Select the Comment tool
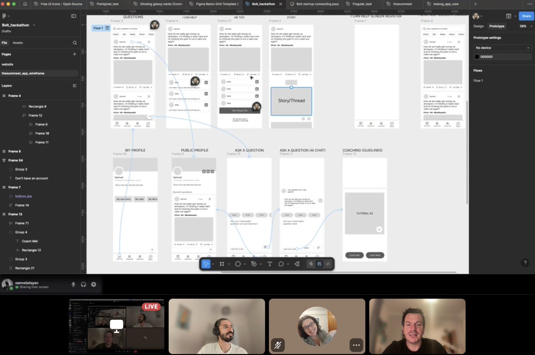 (281, 264)
